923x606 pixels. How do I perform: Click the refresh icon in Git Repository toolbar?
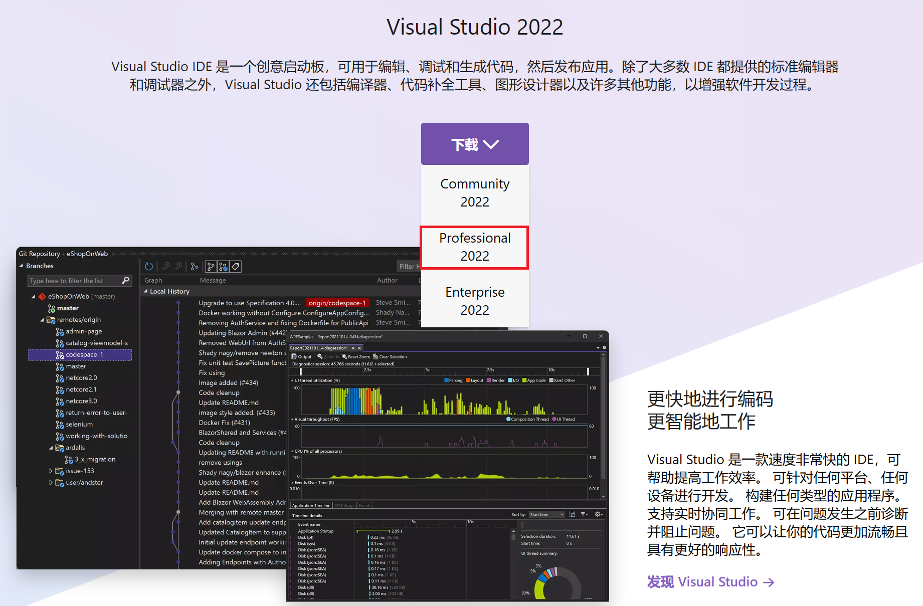pyautogui.click(x=149, y=266)
